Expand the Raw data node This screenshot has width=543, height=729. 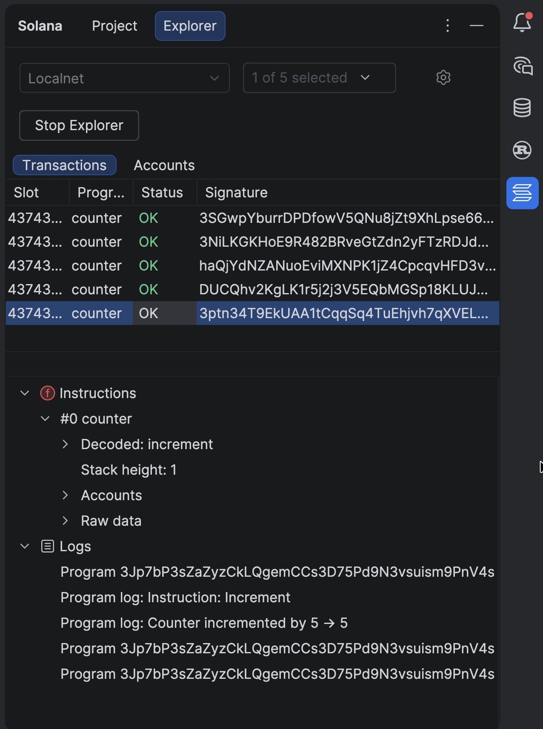pyautogui.click(x=65, y=521)
